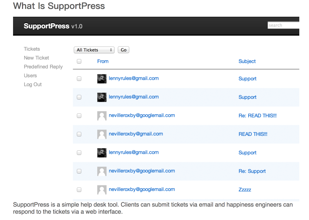Sort tickets by the Subject column header
309x220 pixels.
point(247,61)
